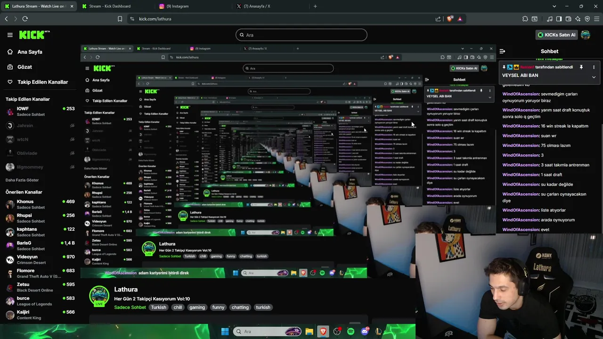Open Discord from the taskbar
Image resolution: width=603 pixels, height=339 pixels.
pos(365,331)
